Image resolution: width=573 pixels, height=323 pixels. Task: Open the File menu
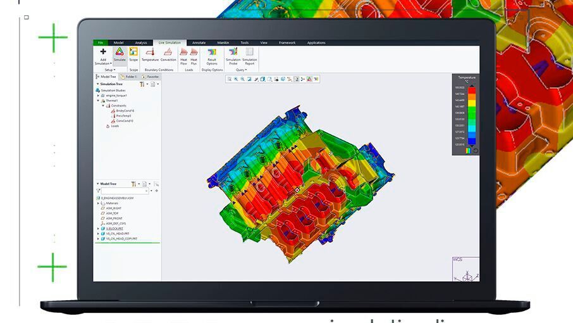pyautogui.click(x=99, y=42)
